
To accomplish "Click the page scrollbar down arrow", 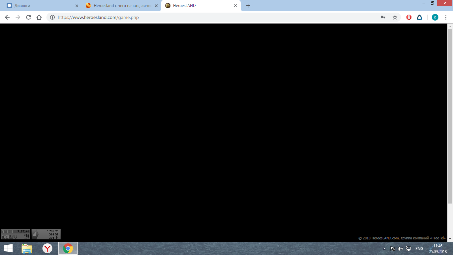I will point(450,239).
